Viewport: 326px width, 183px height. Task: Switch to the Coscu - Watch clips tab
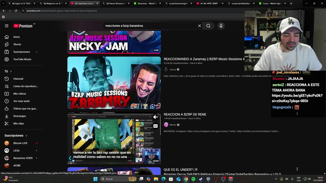272,4
